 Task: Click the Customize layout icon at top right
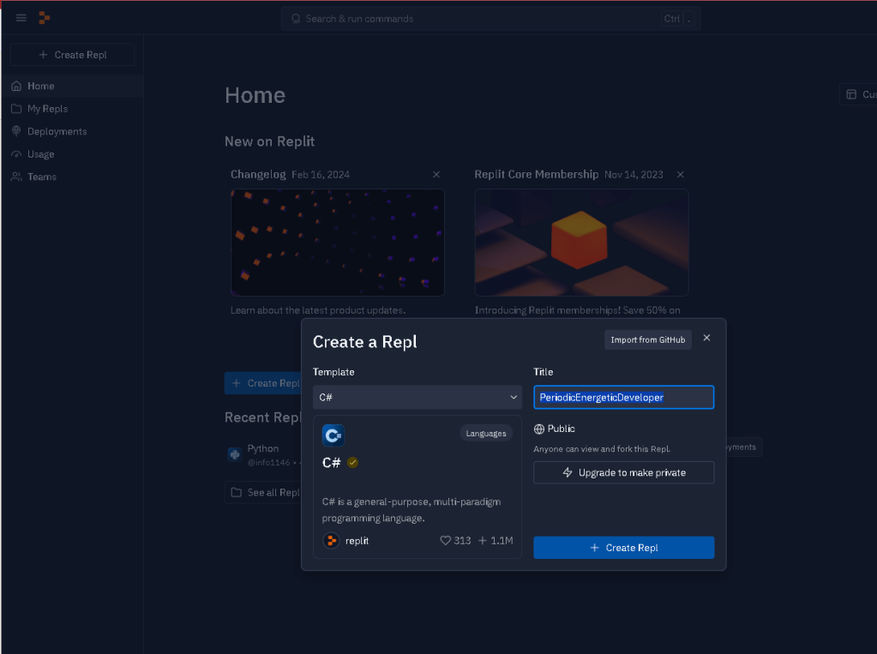pos(851,94)
